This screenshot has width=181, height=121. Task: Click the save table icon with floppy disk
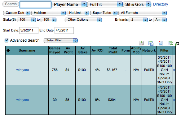tap(151, 43)
